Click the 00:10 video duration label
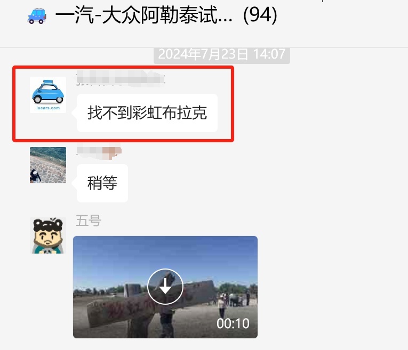This screenshot has width=408, height=350. 233,323
